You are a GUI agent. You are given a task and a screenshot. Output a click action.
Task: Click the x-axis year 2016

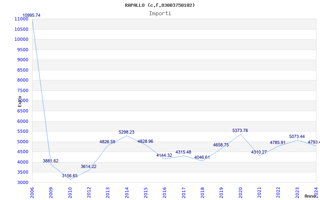(x=164, y=193)
